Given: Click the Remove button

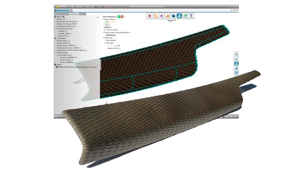Looking at the screenshot, I should click(x=108, y=27).
